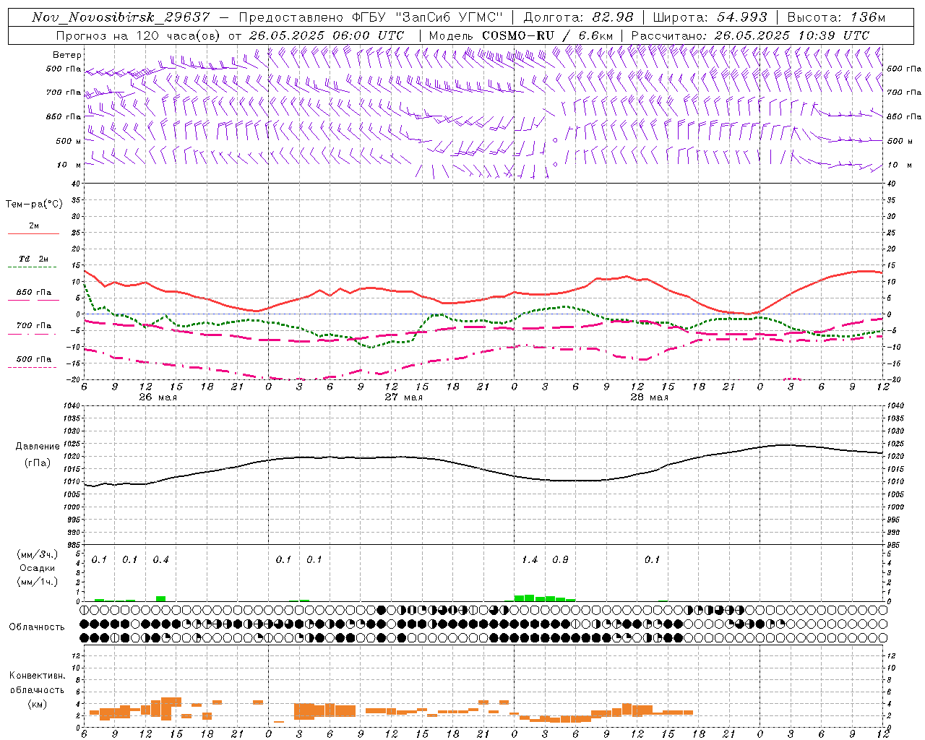Click 'Рассчитано: 26.05.2025 10:39 UTC' text
Screen dimensions: 925x740
pos(750,35)
